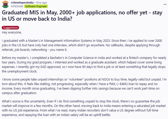Click the paragraph starting 'What's worse is the uncertainty'
168x119 pixels.
(x=83, y=108)
